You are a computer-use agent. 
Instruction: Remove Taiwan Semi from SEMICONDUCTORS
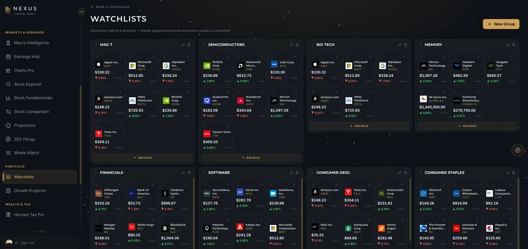pos(229,126)
